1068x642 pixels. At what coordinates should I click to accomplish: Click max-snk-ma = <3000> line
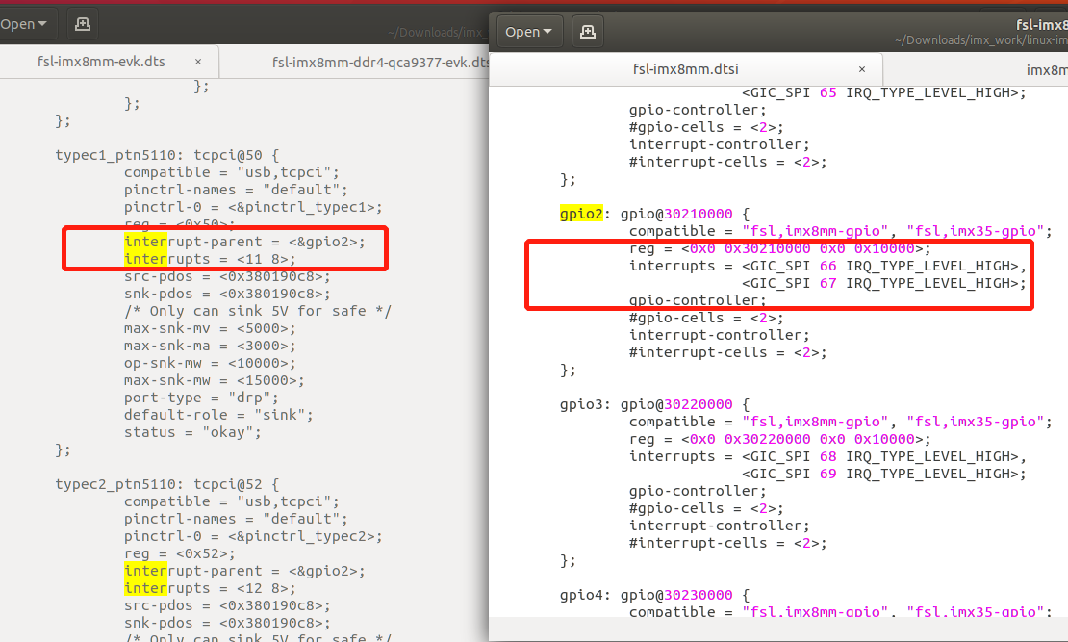click(210, 347)
